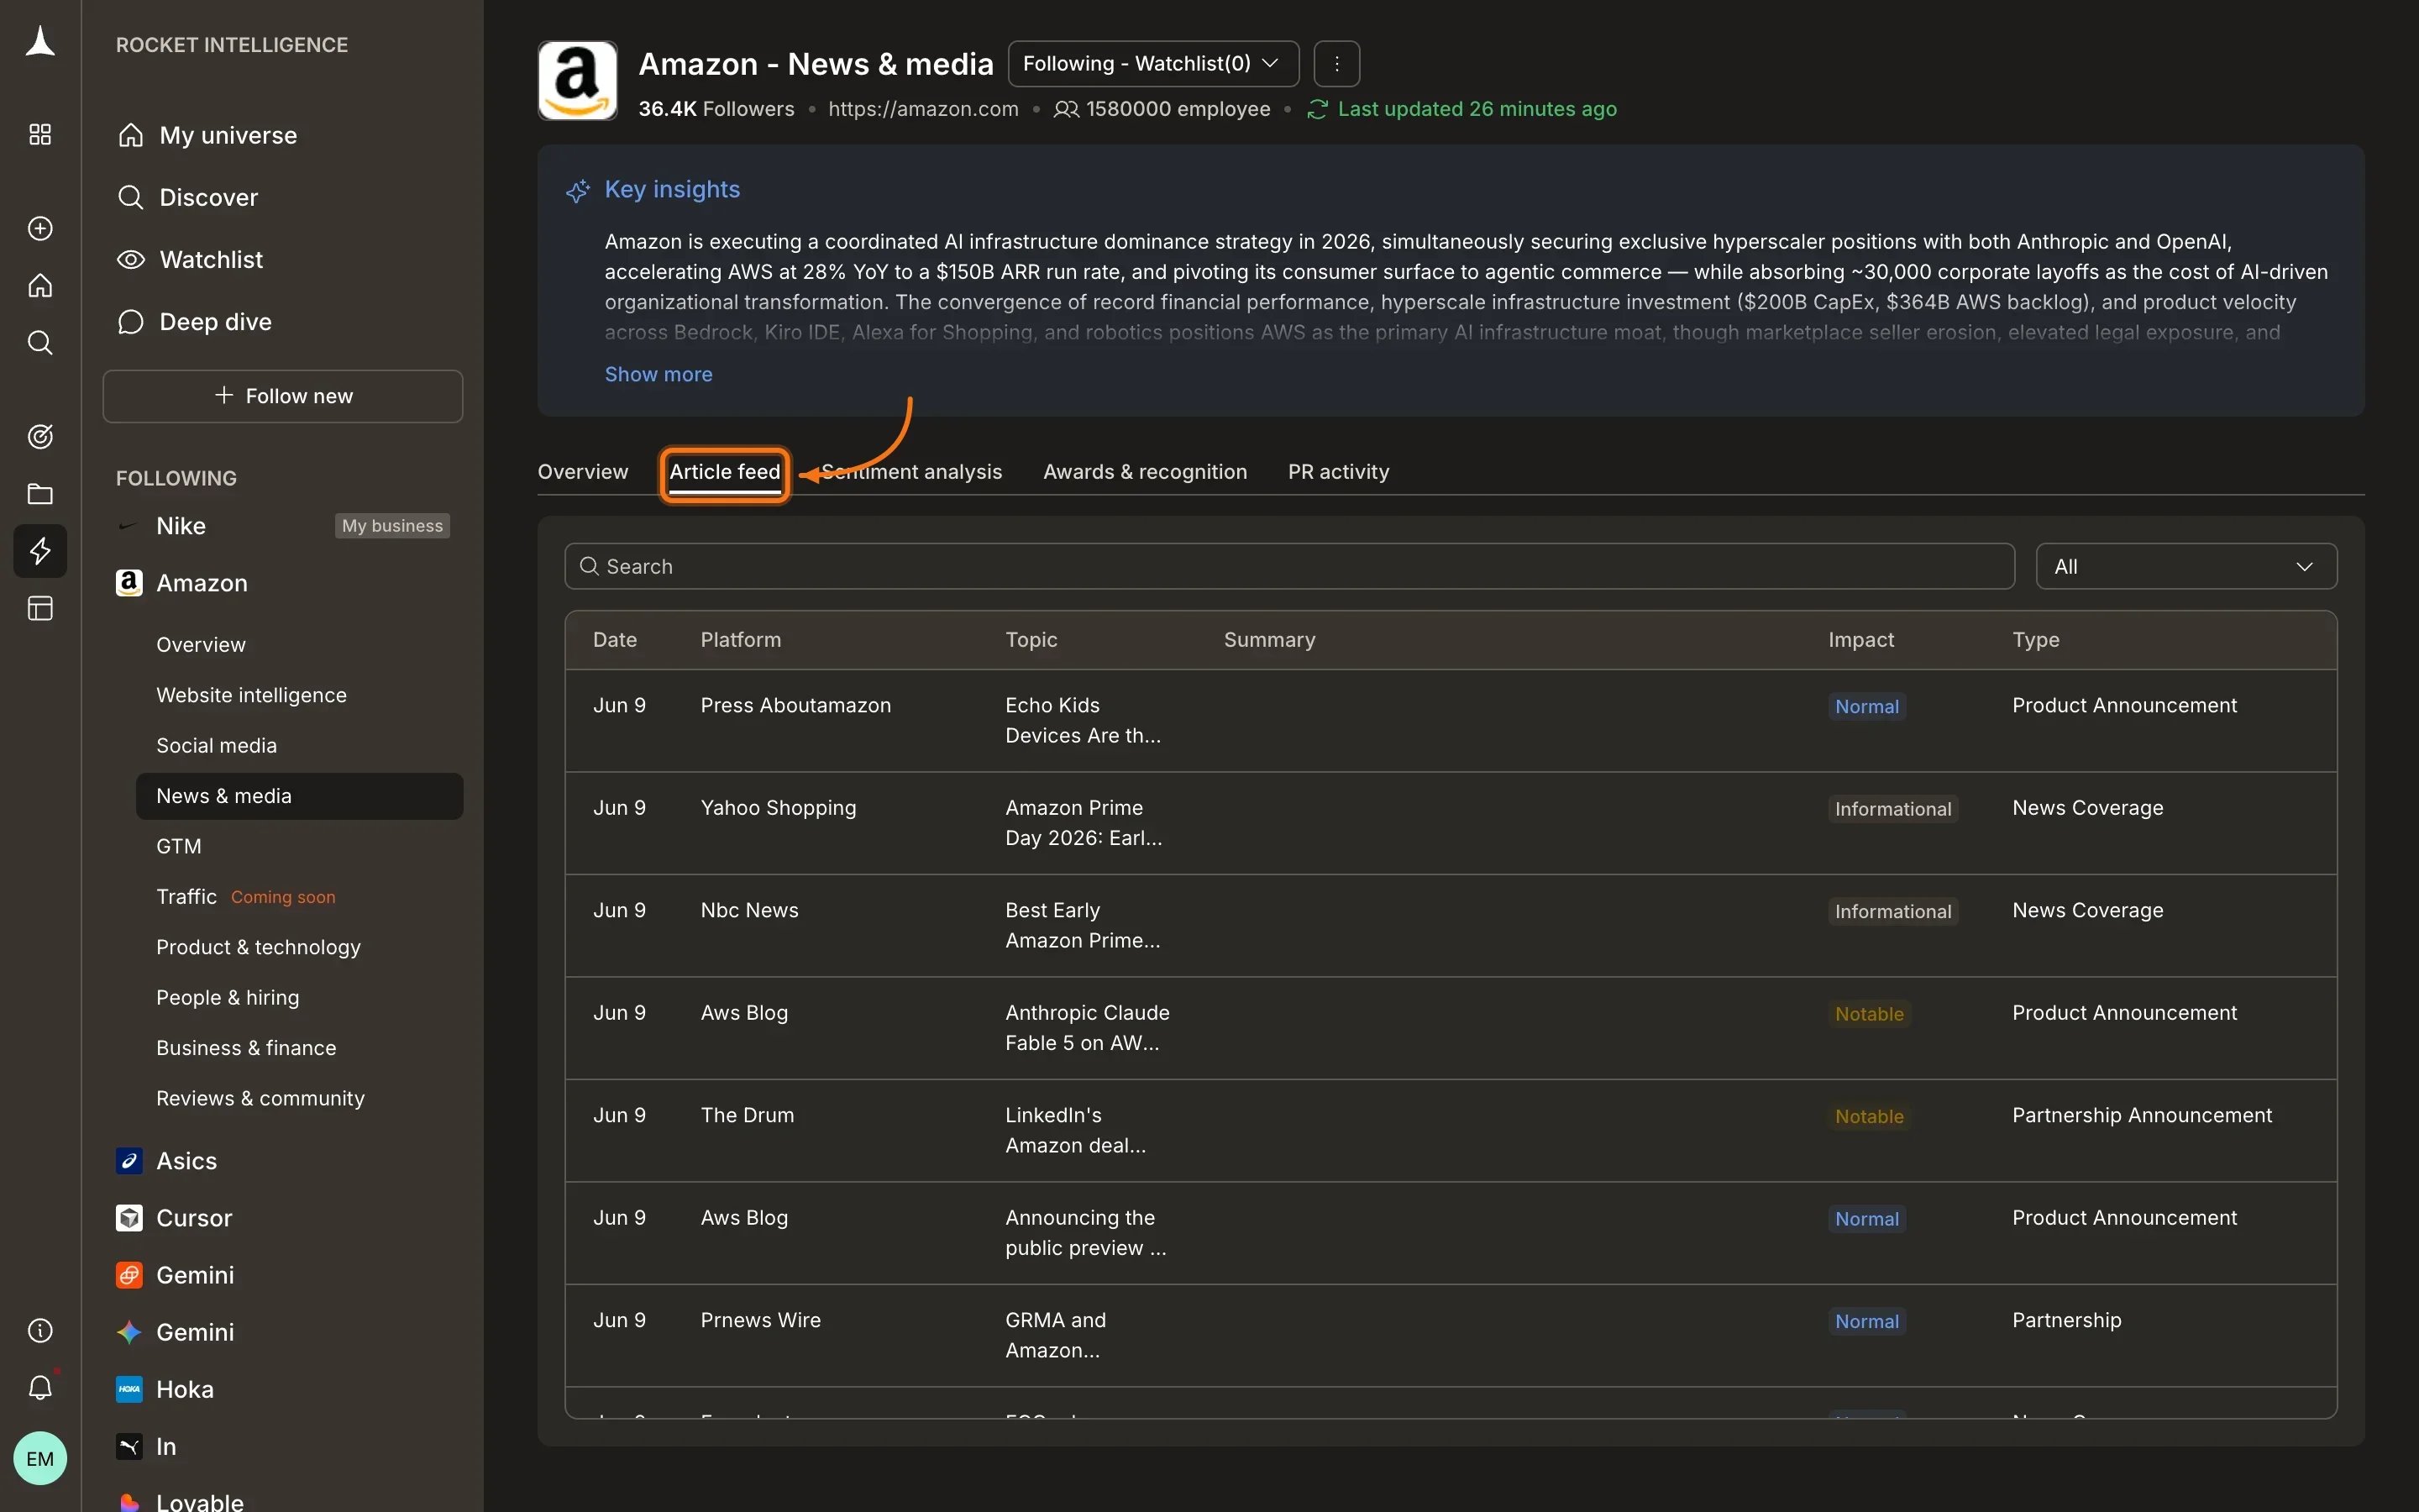Click the orange Gemini logo icon
The width and height of the screenshot is (2419, 1512).
[x=129, y=1275]
